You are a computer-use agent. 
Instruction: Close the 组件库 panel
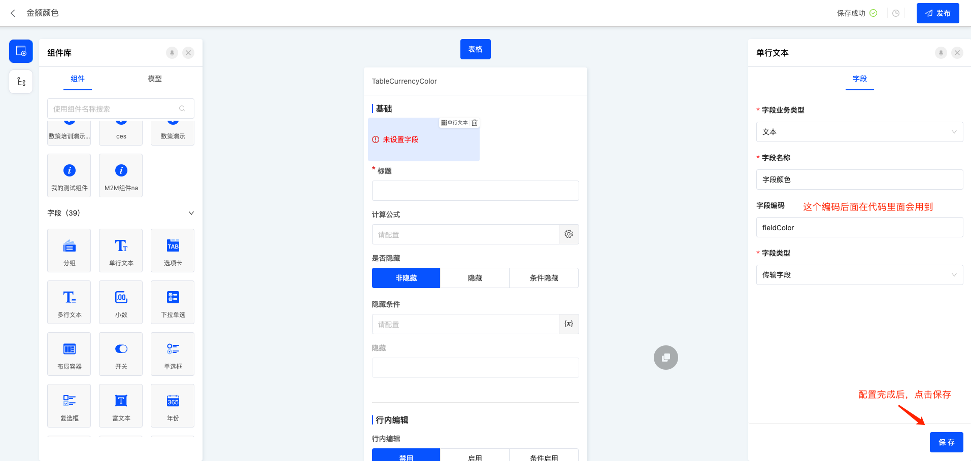pyautogui.click(x=188, y=53)
